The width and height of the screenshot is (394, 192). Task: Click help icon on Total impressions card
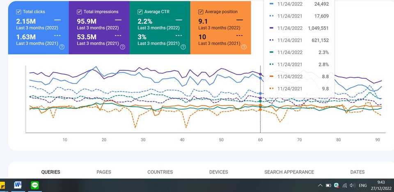pyautogui.click(x=122, y=47)
